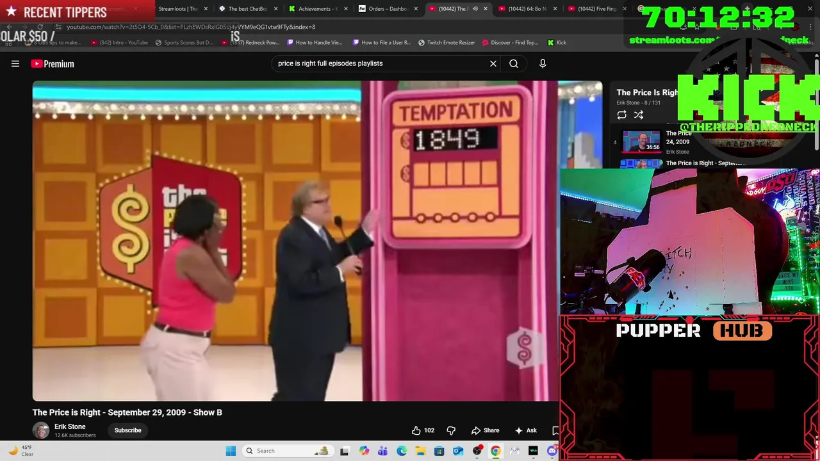
Task: Run search with the magnifier button
Action: coord(514,63)
